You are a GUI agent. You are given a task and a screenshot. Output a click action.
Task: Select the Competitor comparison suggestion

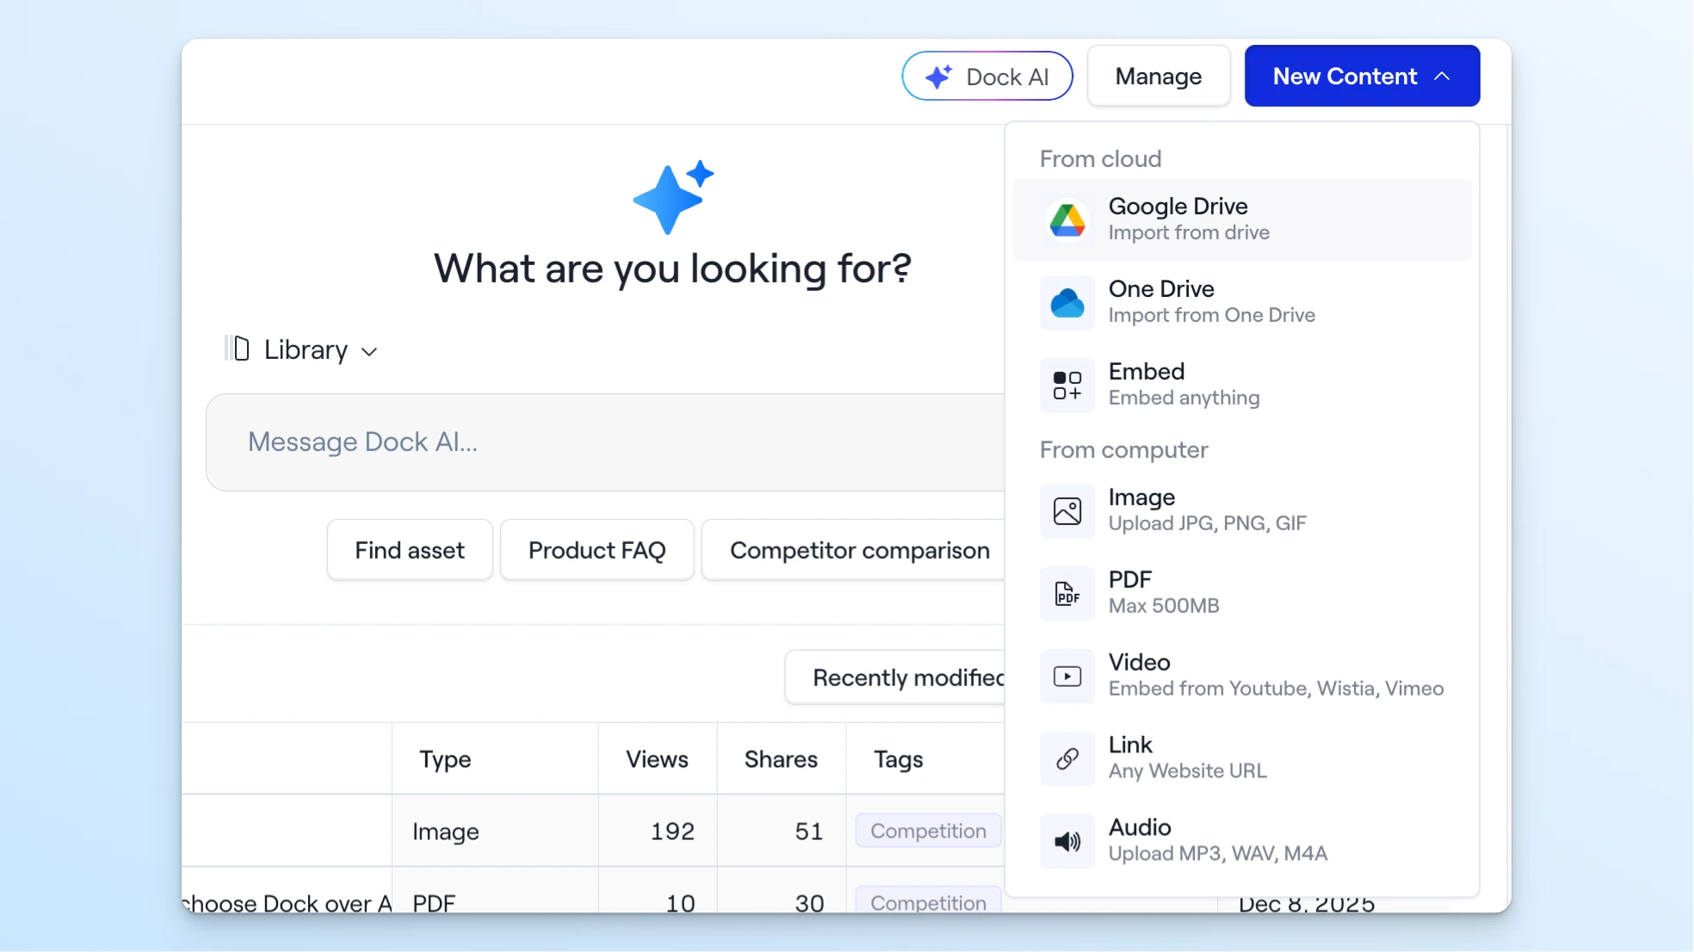859,550
